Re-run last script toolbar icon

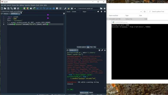pyautogui.click(x=34, y=8)
